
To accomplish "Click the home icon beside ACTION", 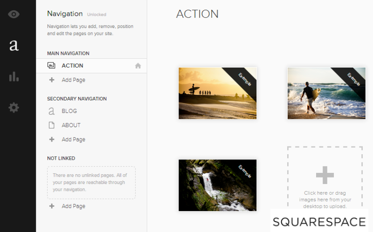I will tap(138, 66).
